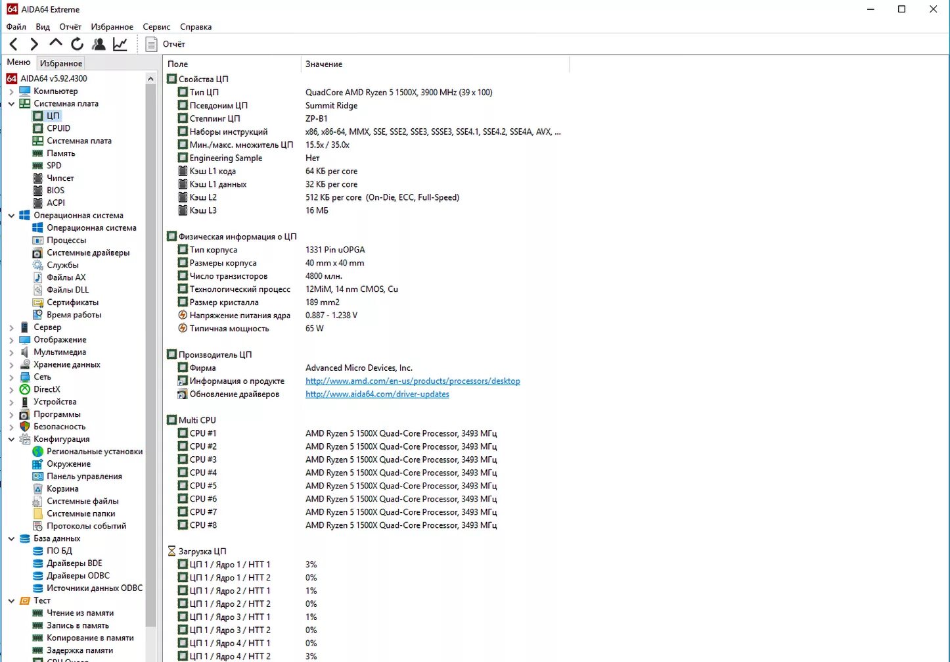Open Системные драйверы icon item

(x=37, y=252)
